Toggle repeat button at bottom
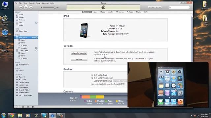211x118 pixels. (28, 107)
